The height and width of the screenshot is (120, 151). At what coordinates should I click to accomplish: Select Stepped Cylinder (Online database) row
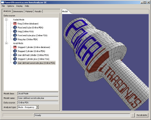(x=34, y=47)
